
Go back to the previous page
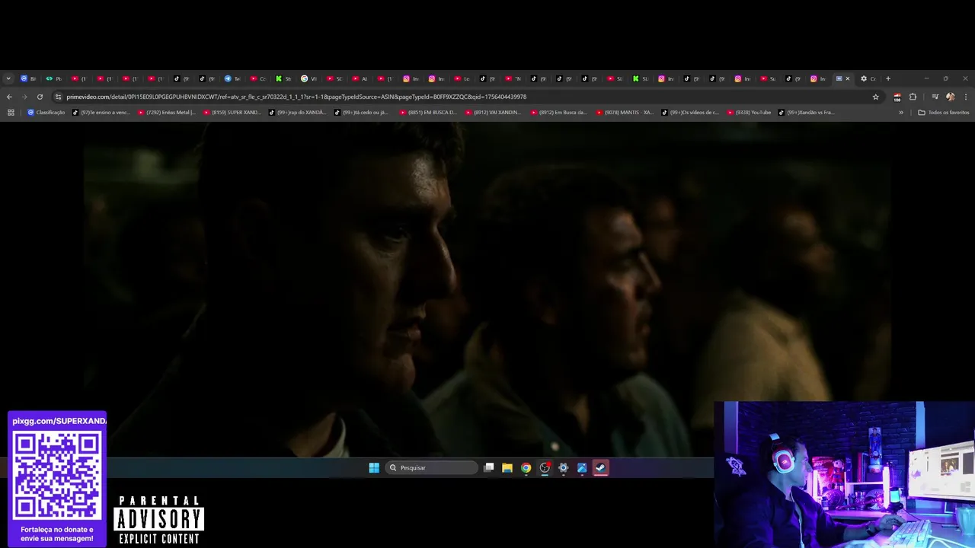point(9,97)
